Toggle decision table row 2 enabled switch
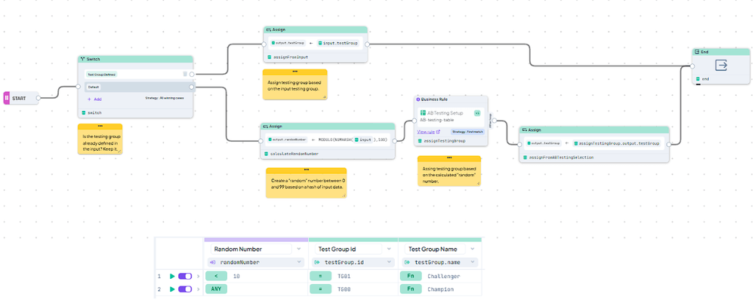This screenshot has height=300, width=755. click(185, 289)
